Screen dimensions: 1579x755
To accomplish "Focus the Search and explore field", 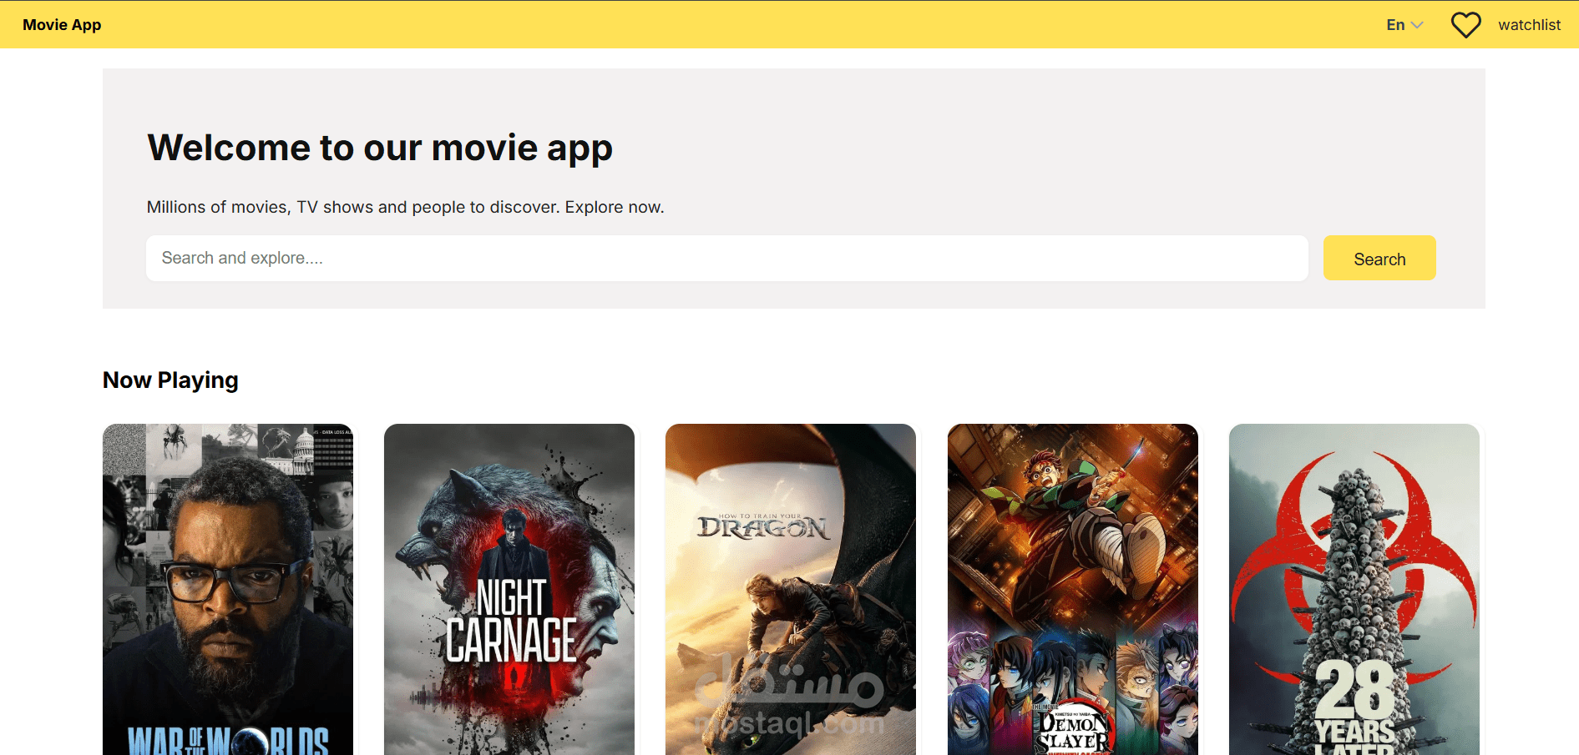I will tap(726, 258).
